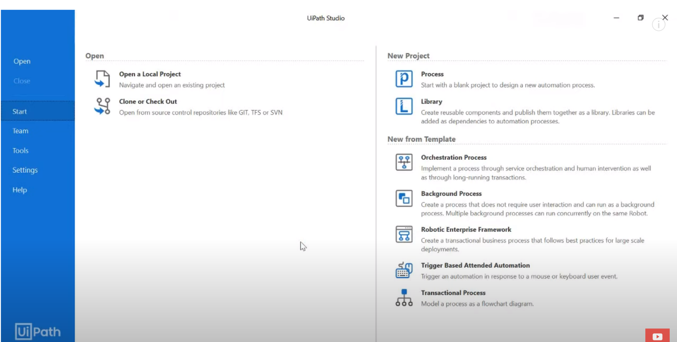Click the Open a Local Project icon

pyautogui.click(x=102, y=79)
